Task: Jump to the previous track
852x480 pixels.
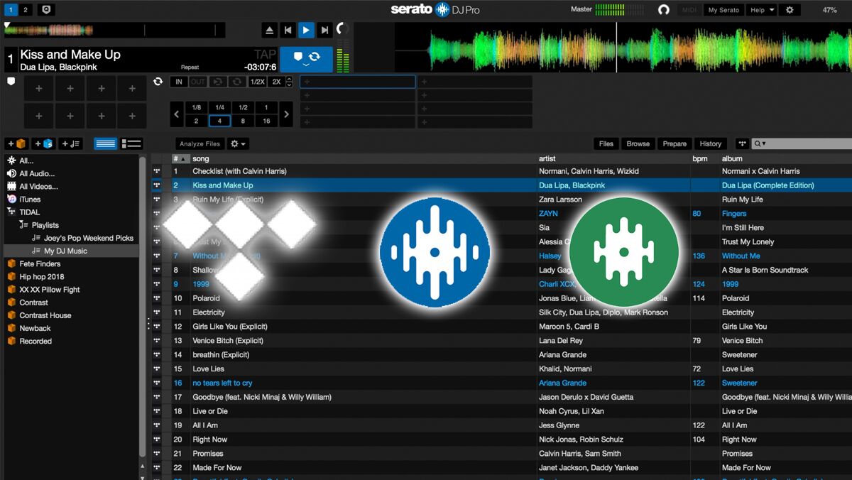Action: click(288, 30)
